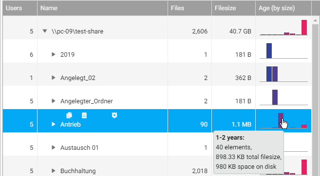This screenshot has height=176, width=320.
Task: Expand the Angelegt_02 folder
Action: click(54, 78)
